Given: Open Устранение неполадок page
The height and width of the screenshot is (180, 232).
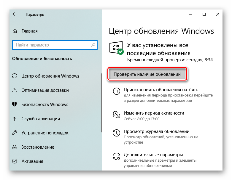Looking at the screenshot, I should click(45, 133).
